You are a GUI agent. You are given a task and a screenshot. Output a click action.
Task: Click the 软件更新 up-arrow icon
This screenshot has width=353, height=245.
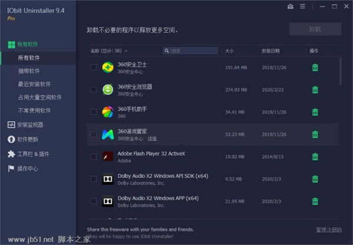tap(11, 139)
